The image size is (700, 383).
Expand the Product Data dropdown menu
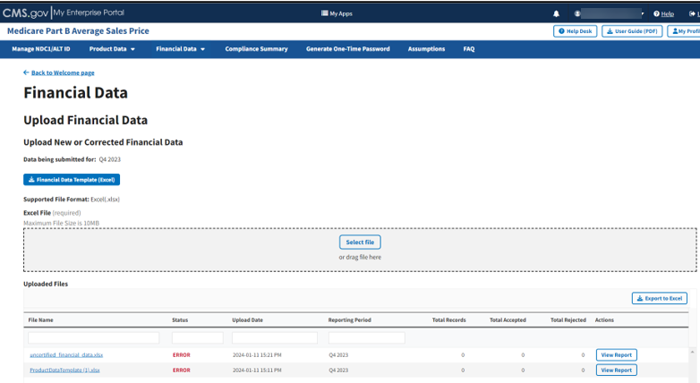112,49
